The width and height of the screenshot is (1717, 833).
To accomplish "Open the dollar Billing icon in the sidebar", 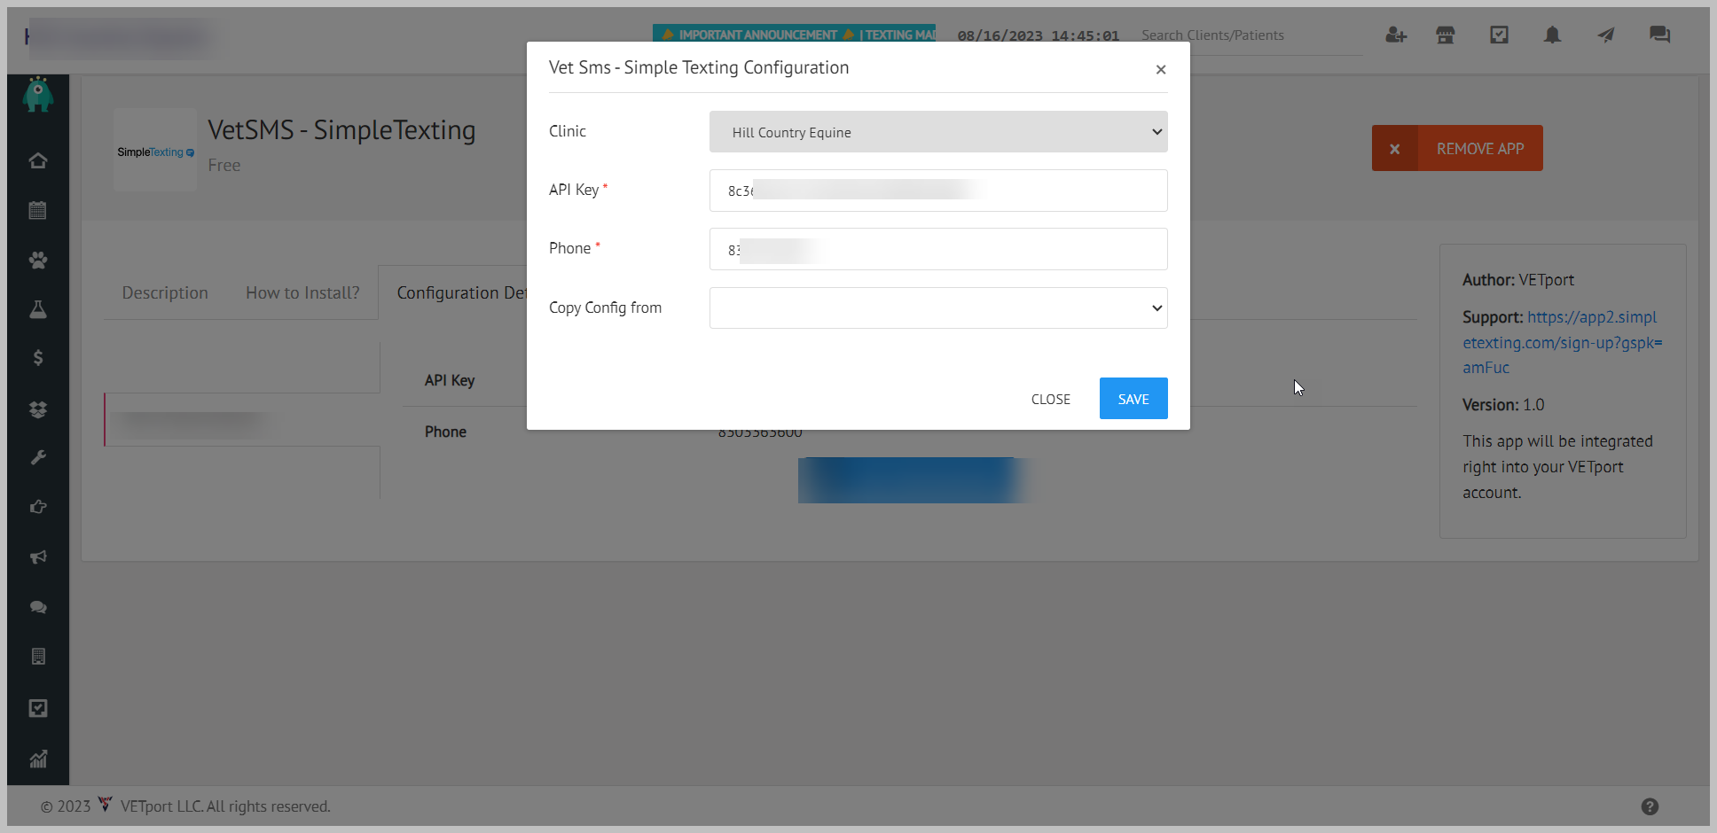I will coord(37,358).
